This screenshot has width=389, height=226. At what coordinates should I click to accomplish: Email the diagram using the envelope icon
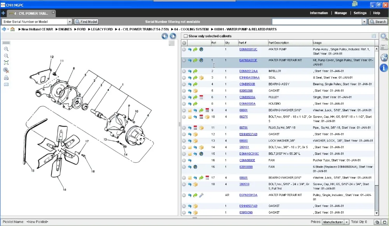[6, 84]
